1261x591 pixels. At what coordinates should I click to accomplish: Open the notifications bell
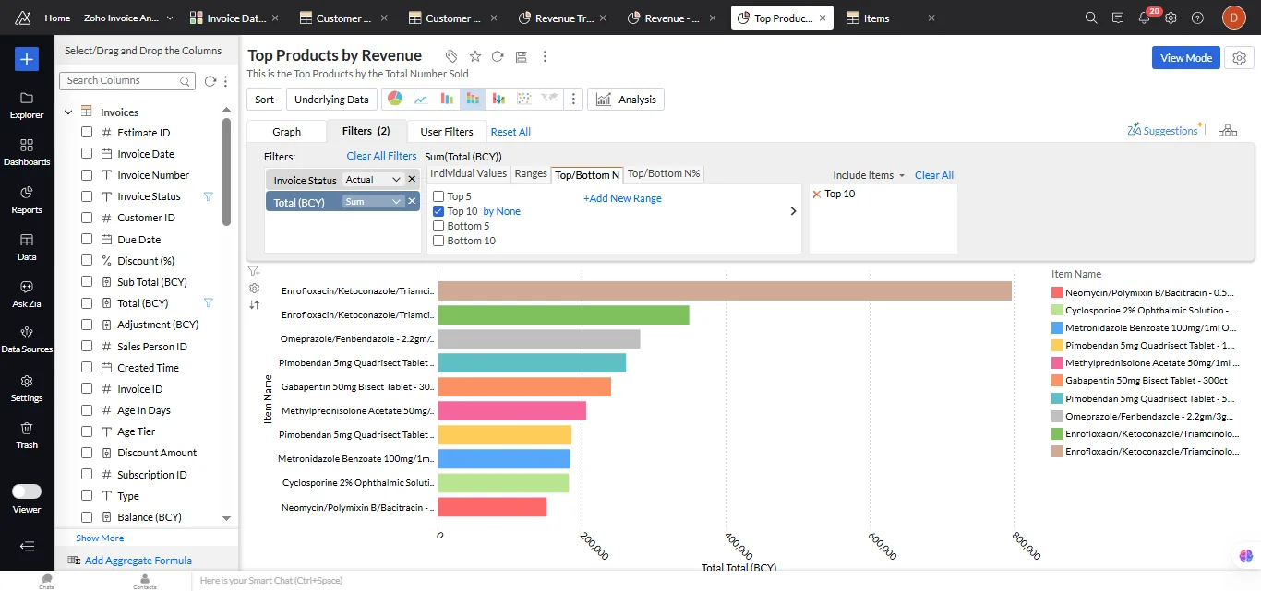(x=1145, y=18)
